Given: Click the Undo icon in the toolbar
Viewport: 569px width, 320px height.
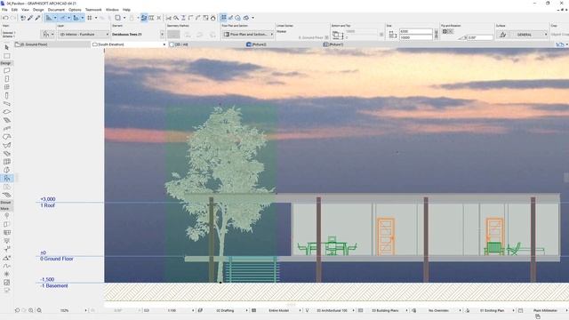Looking at the screenshot, I should [5, 18].
